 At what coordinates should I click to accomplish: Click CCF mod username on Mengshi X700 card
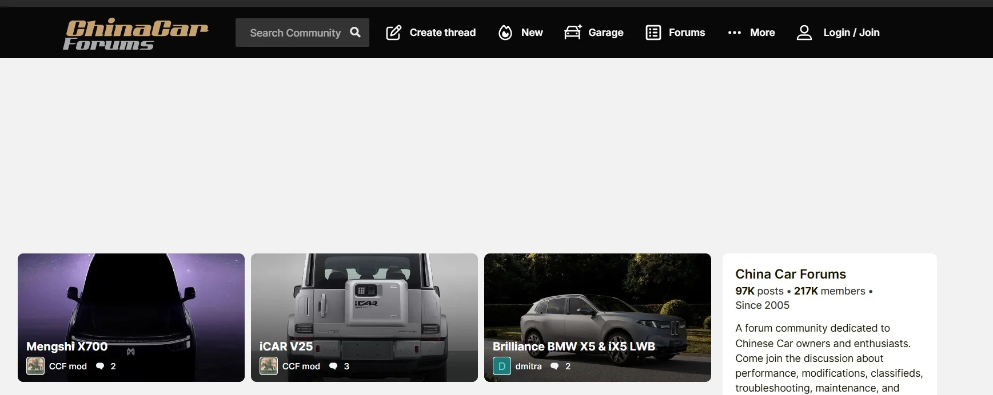click(68, 366)
